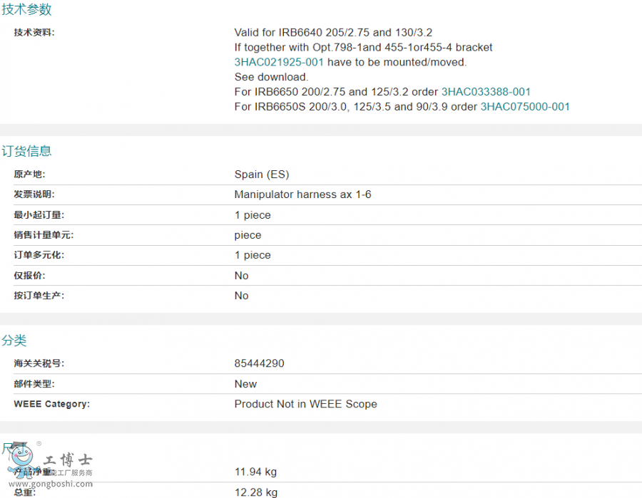Click the Product Not in WEEE Scope text

coord(305,404)
